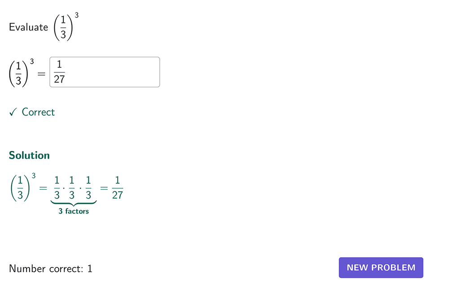Click the equals sign before the solution's 1/27
Image resolution: width=463 pixels, height=289 pixels.
pos(104,188)
